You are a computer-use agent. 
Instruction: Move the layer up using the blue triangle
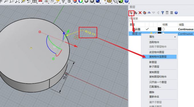click(149, 13)
